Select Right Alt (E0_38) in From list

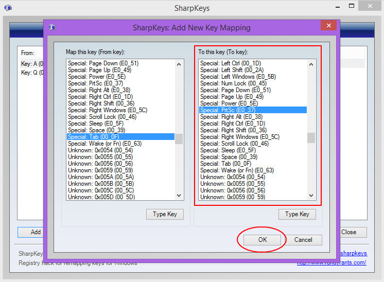120,90
